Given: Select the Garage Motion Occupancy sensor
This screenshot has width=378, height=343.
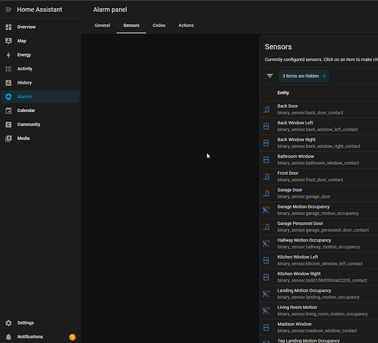Looking at the screenshot, I should tap(319, 210).
